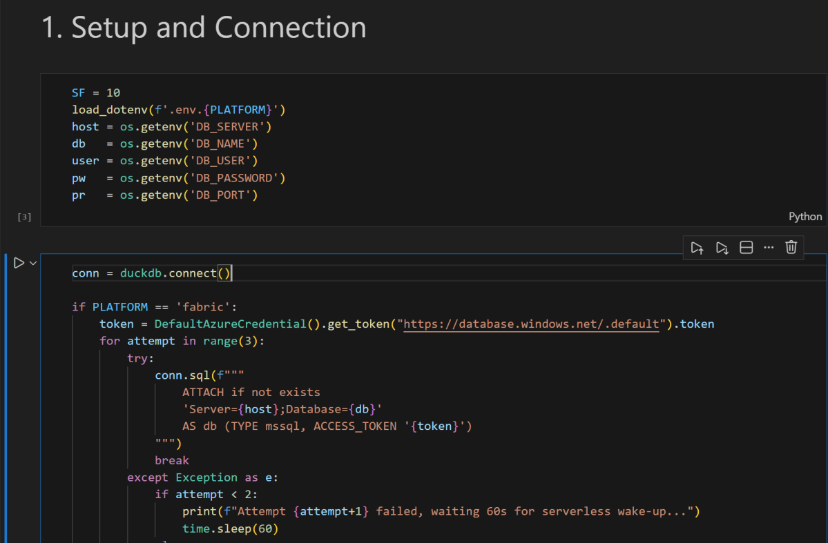Run the second code cell
828x543 pixels.
[x=19, y=262]
